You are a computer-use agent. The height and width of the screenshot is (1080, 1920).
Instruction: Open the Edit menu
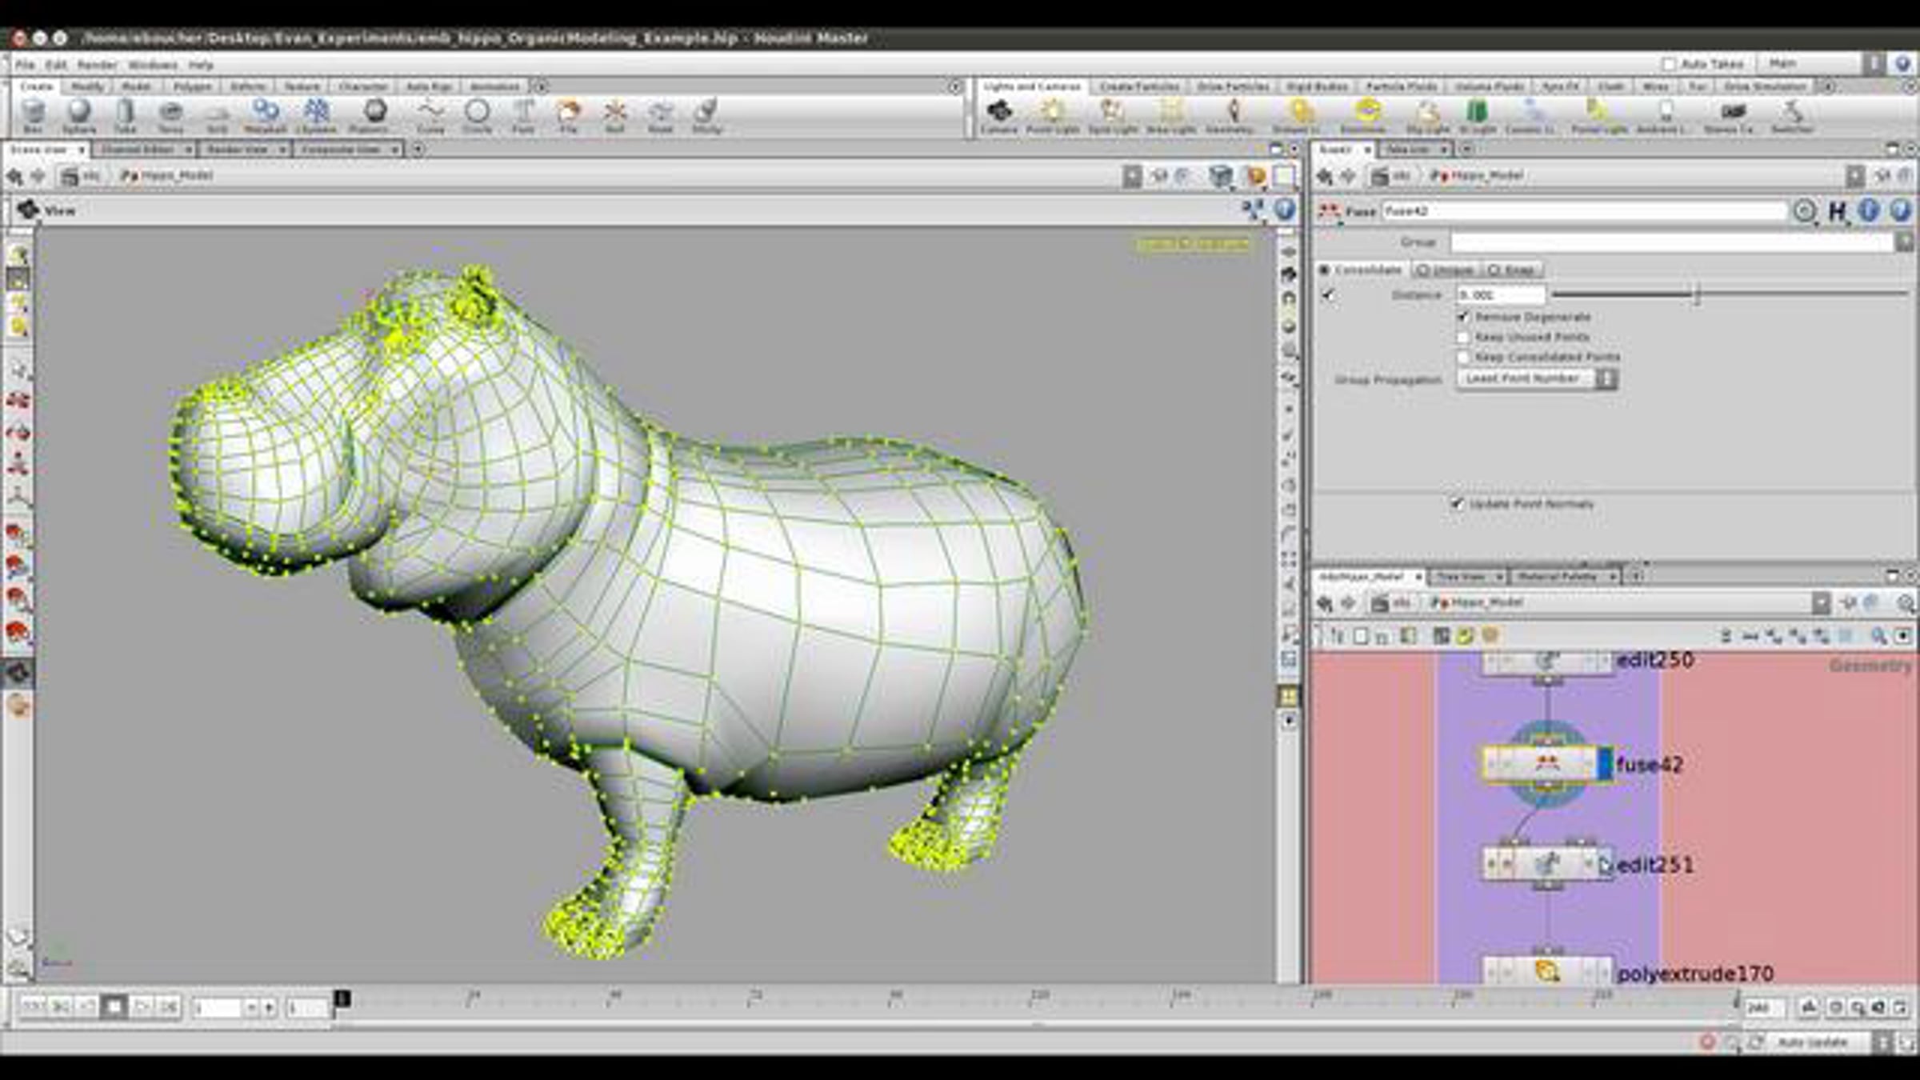56,65
